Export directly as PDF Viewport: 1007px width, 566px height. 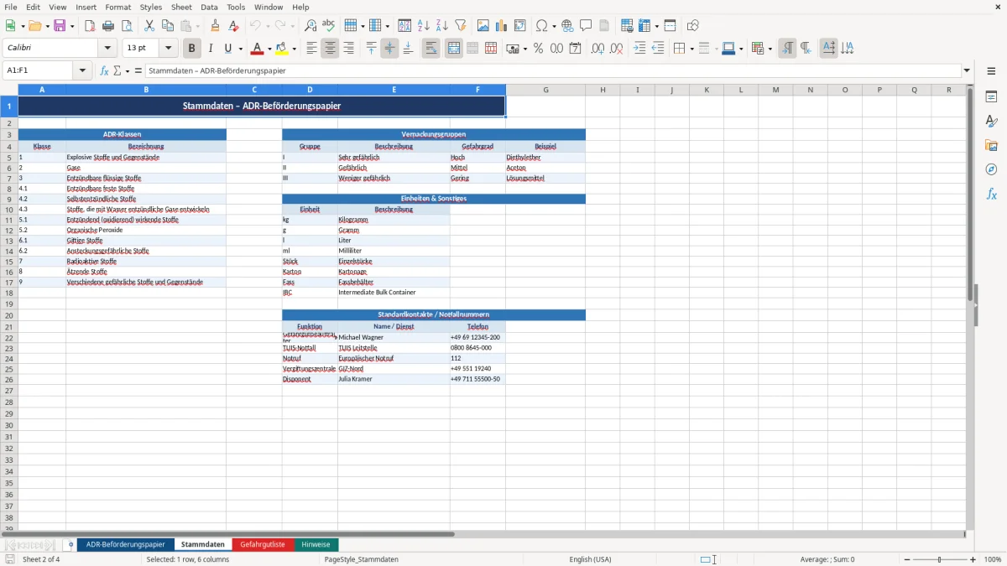coord(90,26)
